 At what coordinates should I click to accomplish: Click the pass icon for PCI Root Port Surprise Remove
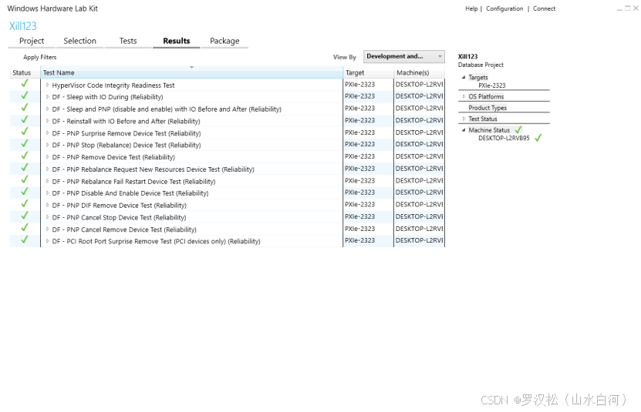(25, 239)
